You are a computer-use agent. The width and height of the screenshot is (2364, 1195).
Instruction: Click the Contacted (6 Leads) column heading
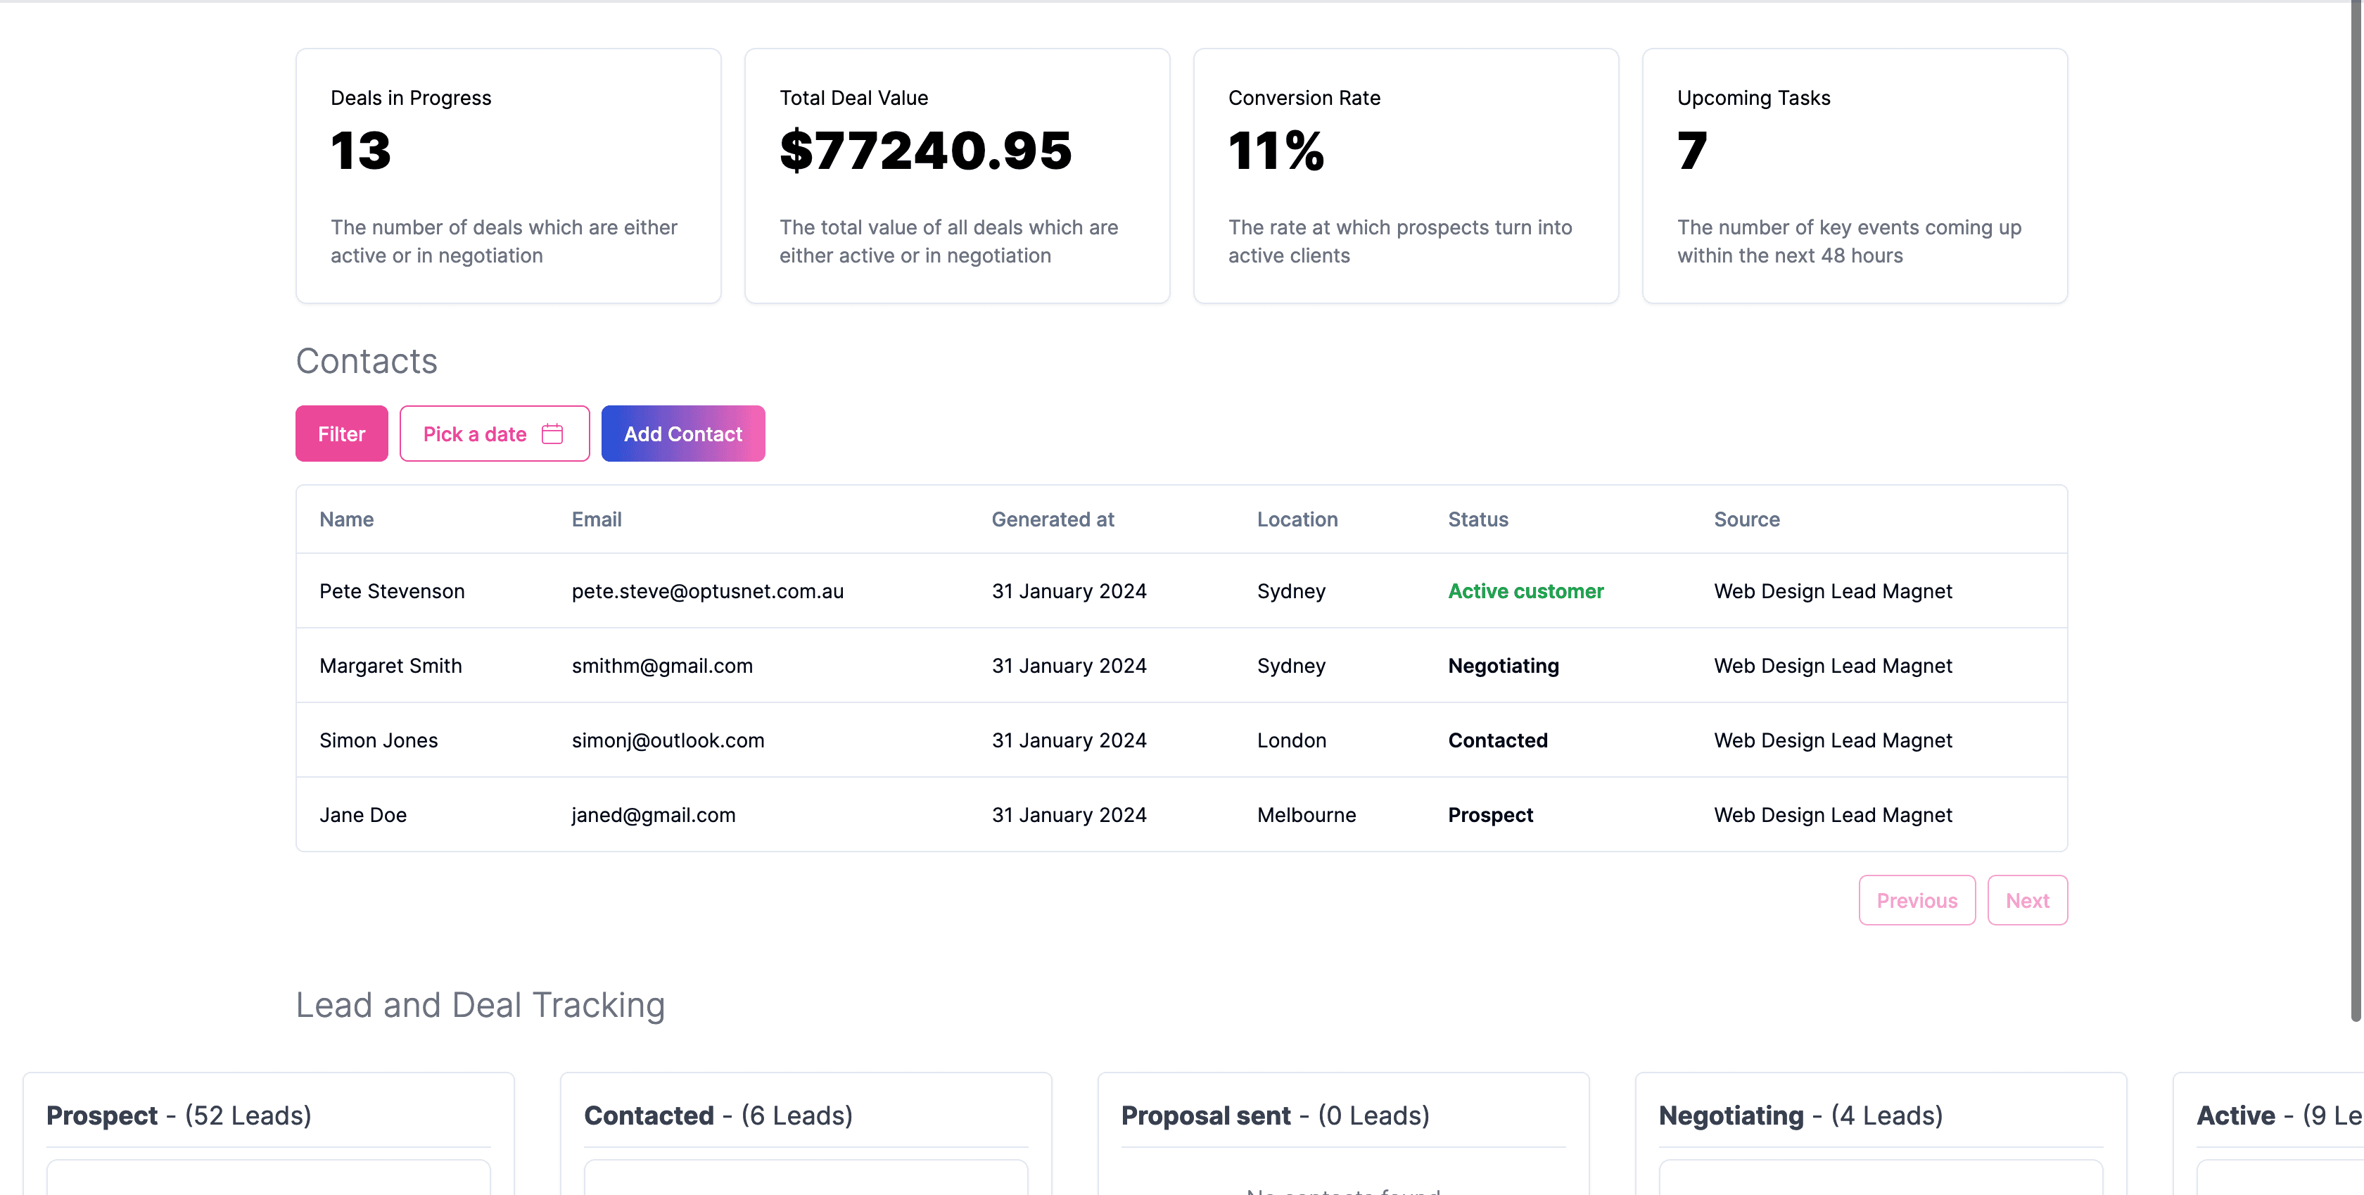coord(718,1115)
